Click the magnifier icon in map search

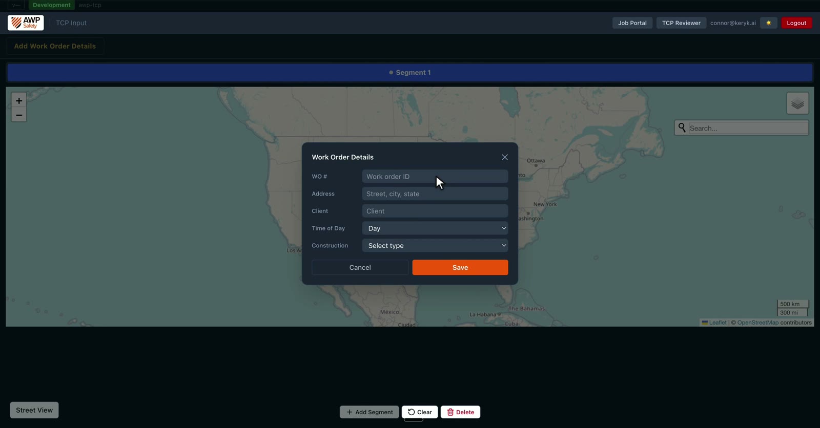682,127
